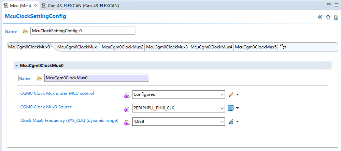Click config-class icon left of 4.0E8 field
Screen dimensions: 341x151
click(127, 122)
